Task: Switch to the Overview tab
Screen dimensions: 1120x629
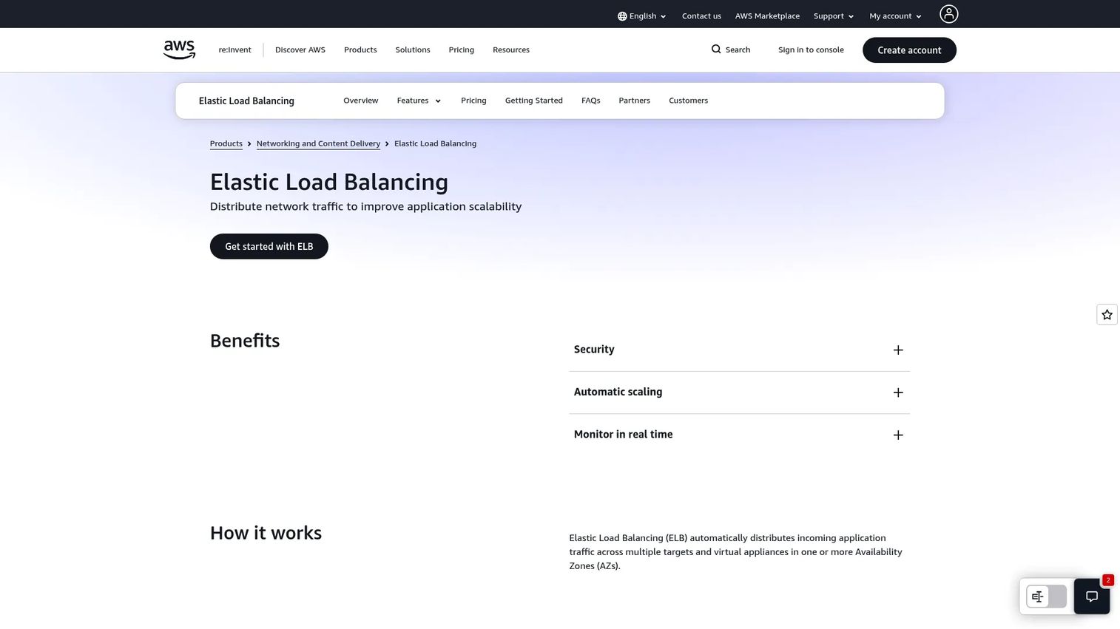Action: click(361, 101)
